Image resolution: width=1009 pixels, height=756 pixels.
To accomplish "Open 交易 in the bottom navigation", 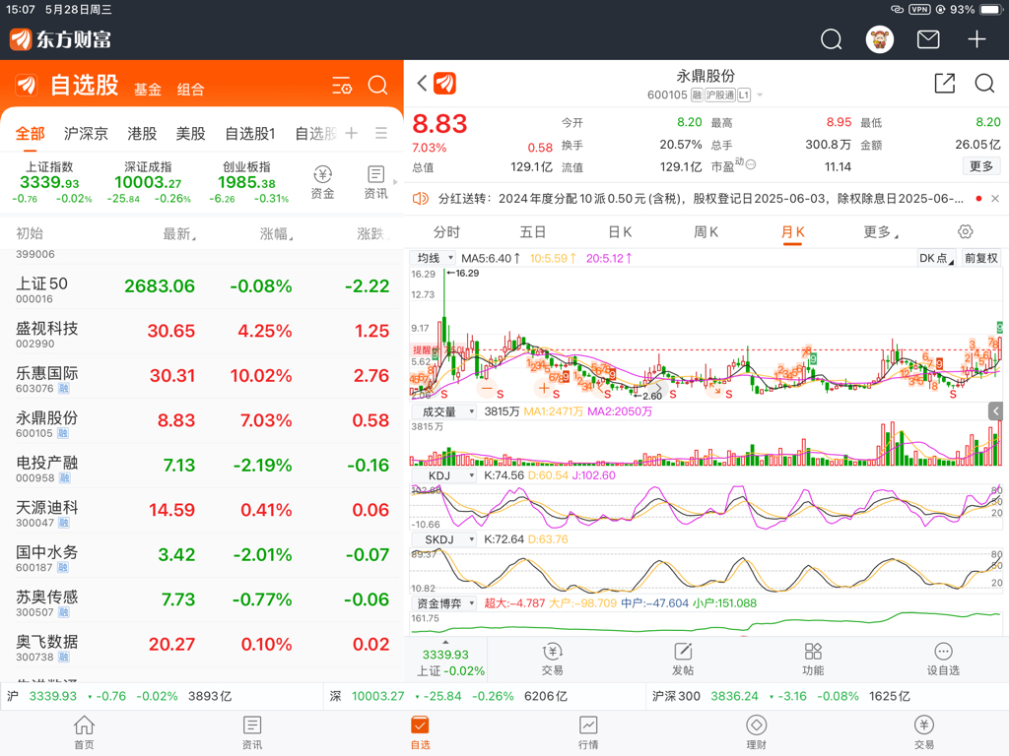I will [924, 732].
